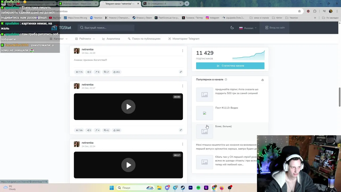Click the 7.7k views counter

point(79,72)
